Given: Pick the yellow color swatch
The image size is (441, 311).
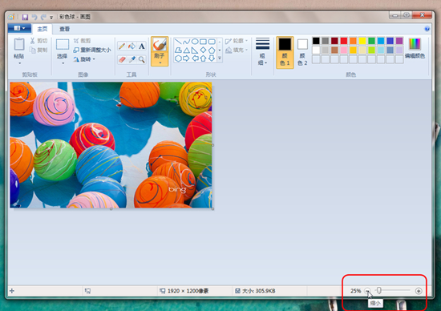Looking at the screenshot, I should click(x=362, y=41).
